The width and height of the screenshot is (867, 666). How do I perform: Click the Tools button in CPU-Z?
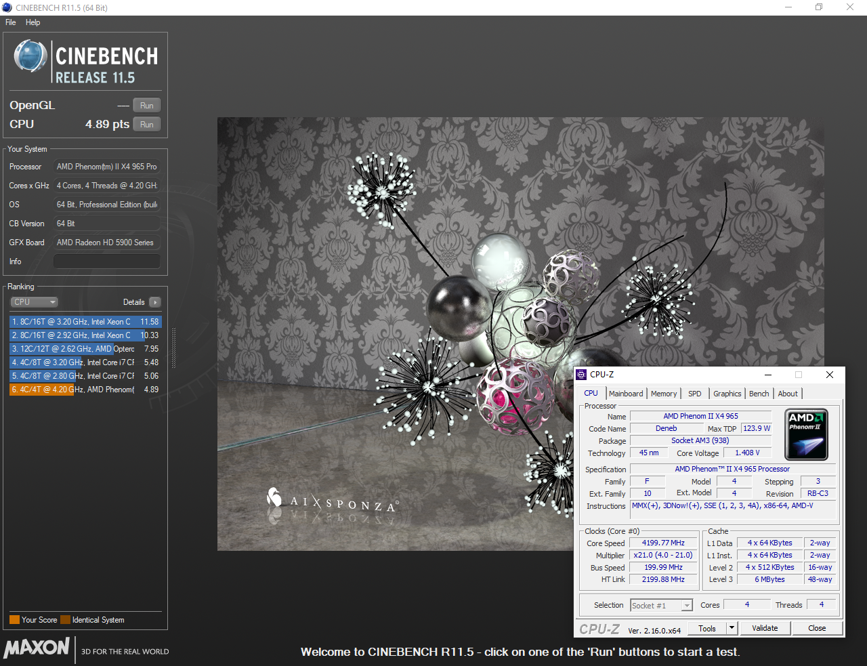pos(707,629)
